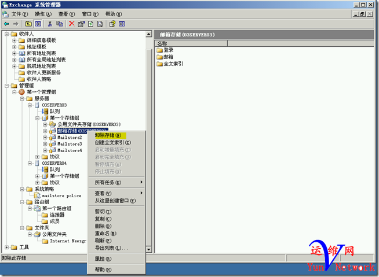Expand 第一个存储组 under 03SERVER04
This screenshot has width=379, height=277.
(38, 176)
